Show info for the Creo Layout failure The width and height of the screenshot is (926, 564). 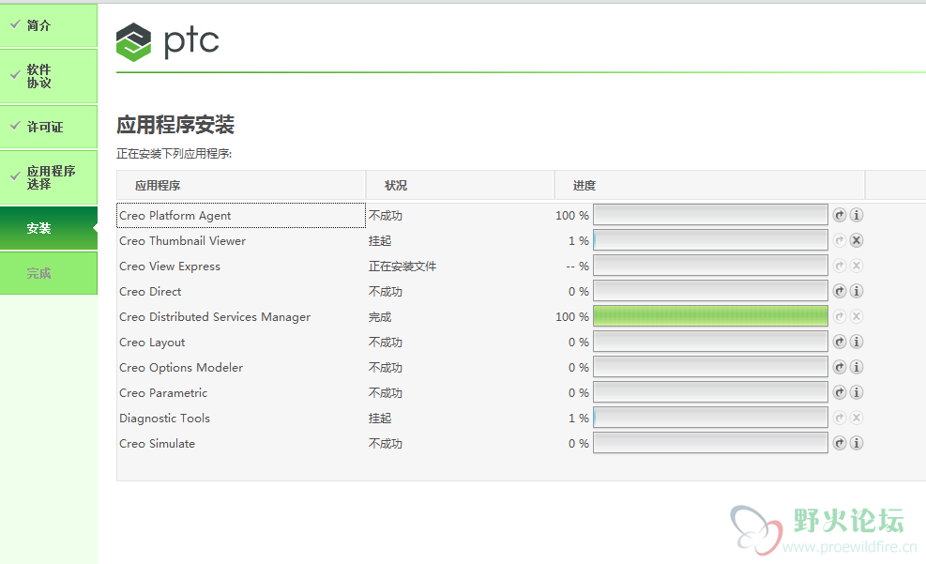(857, 342)
